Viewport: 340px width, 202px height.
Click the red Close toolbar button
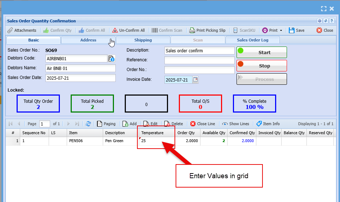(325, 30)
